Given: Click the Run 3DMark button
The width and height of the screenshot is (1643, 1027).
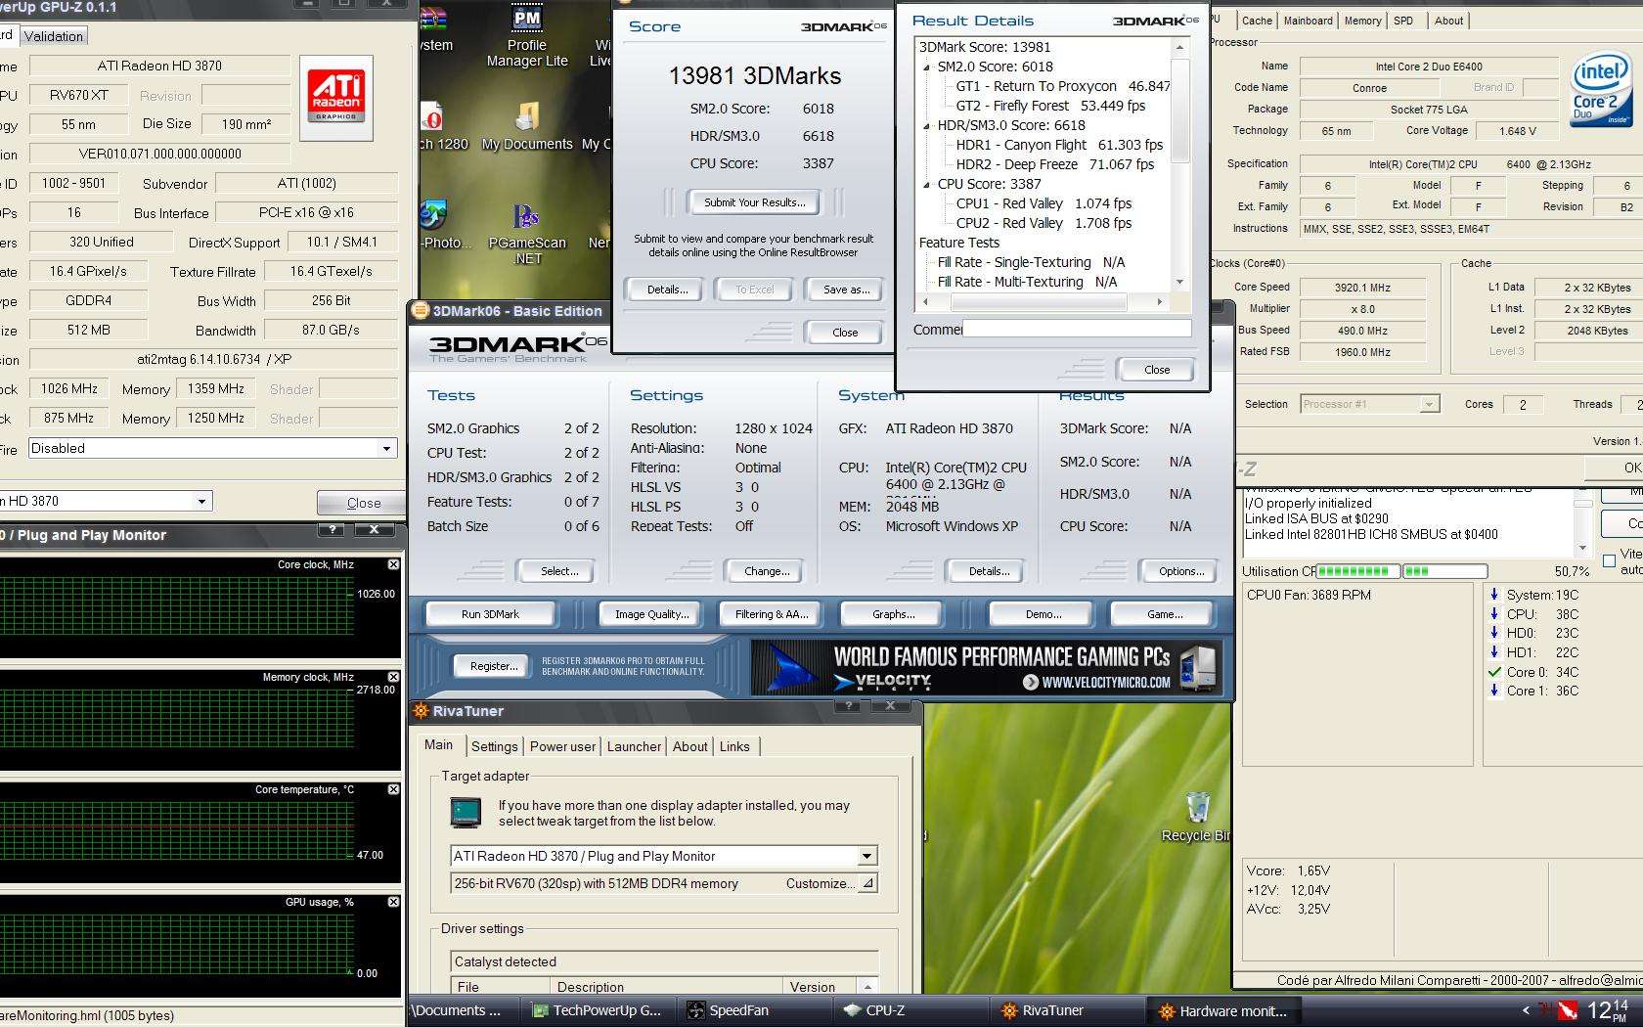Looking at the screenshot, I should (x=490, y=614).
